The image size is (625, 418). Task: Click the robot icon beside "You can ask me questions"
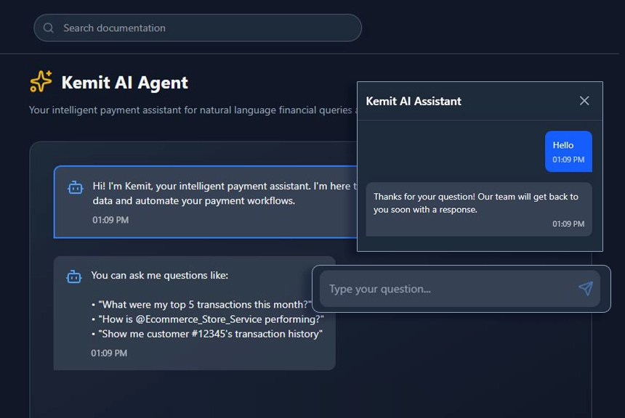pos(73,276)
